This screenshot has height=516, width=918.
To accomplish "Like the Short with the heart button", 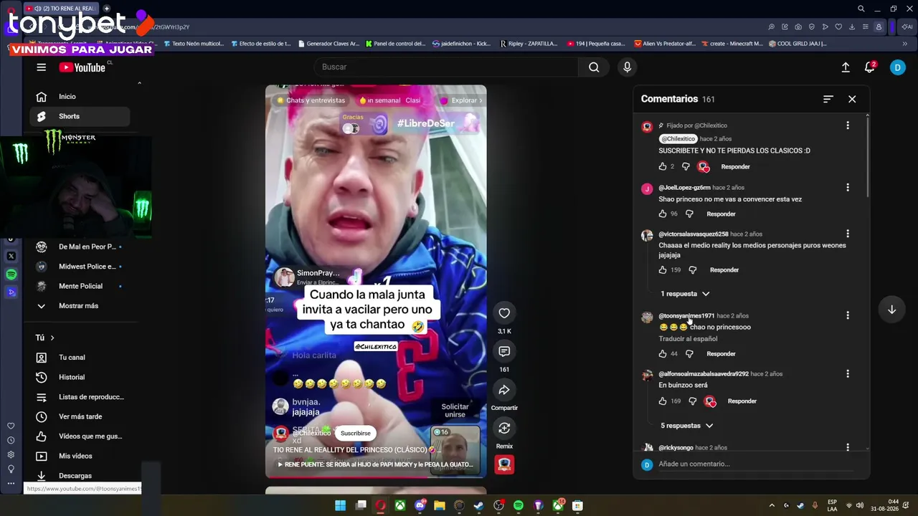I will (504, 313).
